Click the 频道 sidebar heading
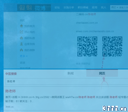The image size is (128, 112). point(23,63)
